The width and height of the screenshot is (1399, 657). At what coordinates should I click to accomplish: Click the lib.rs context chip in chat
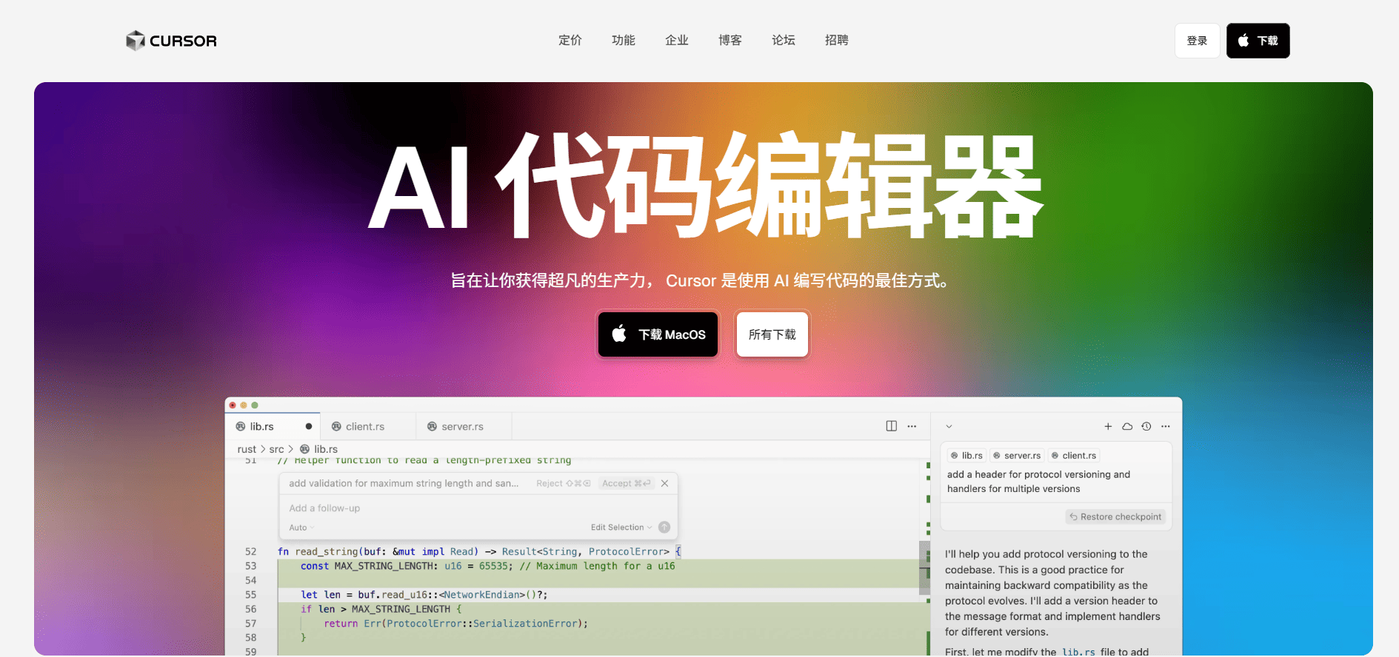pos(966,456)
